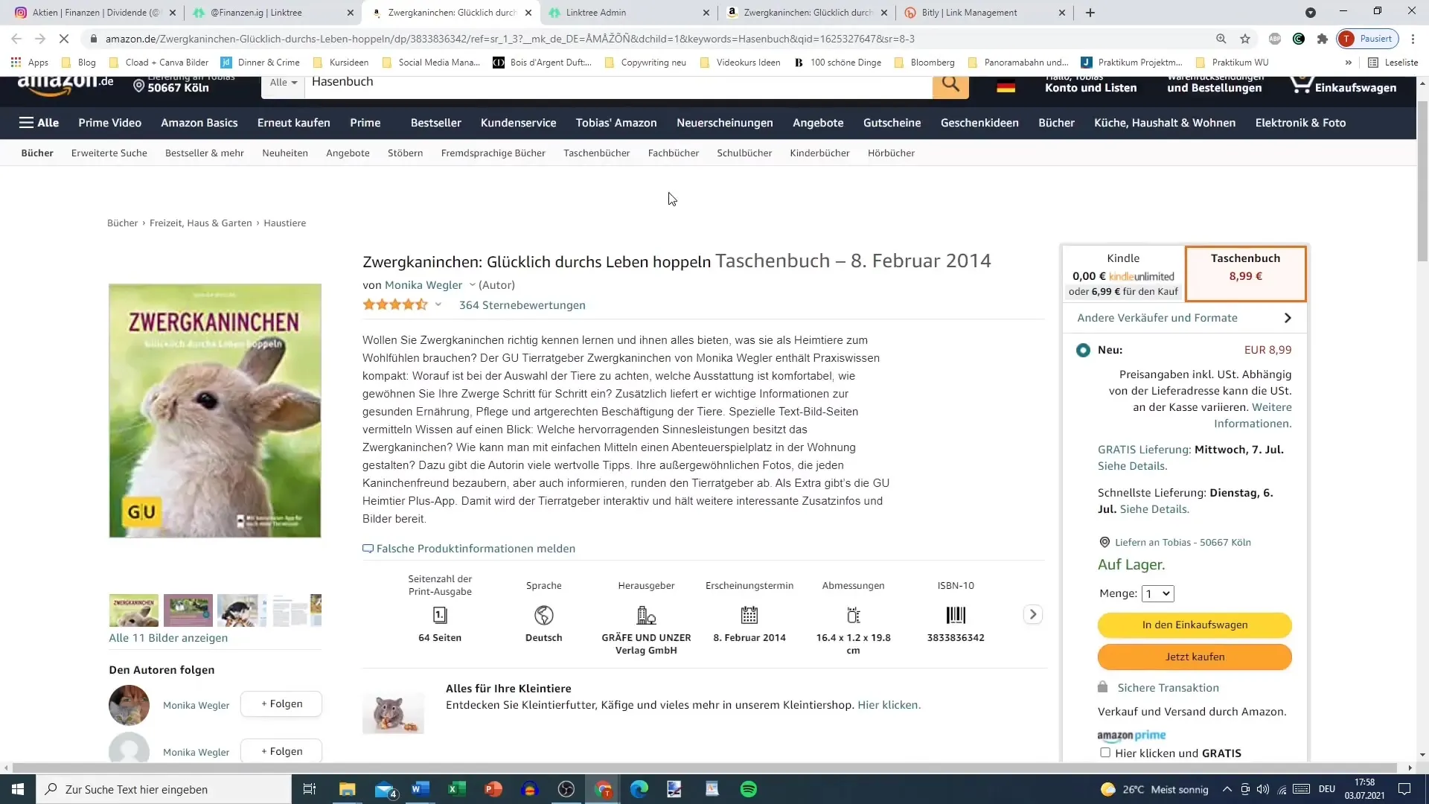Viewport: 1429px width, 804px height.
Task: Open Spotify from the taskbar
Action: click(x=749, y=789)
